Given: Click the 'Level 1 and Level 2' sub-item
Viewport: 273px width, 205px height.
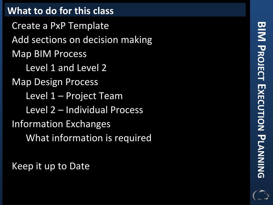Looking at the screenshot, I should (66, 68).
